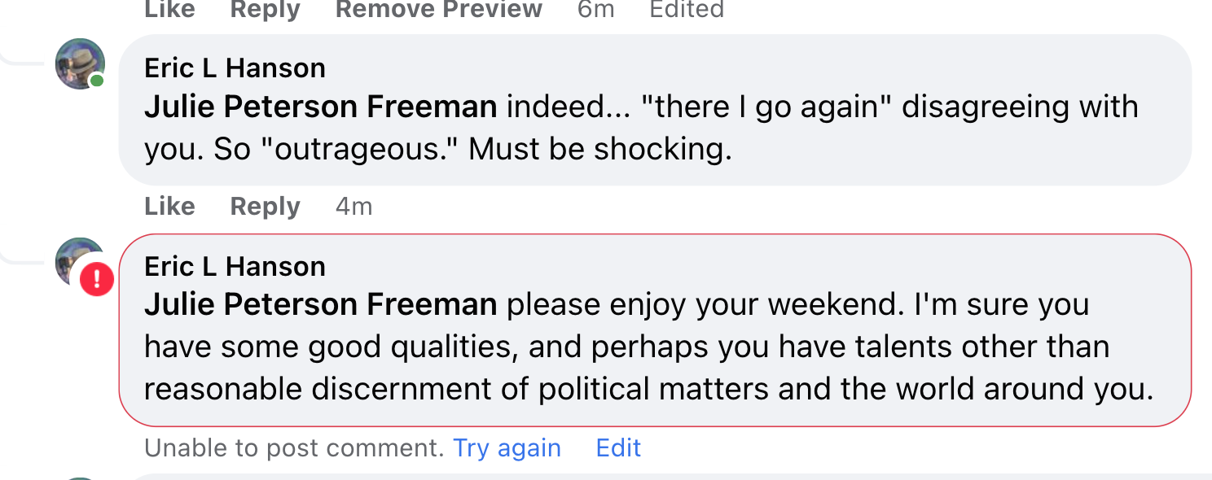
Task: Like the "there I go again" comment
Action: [x=169, y=207]
